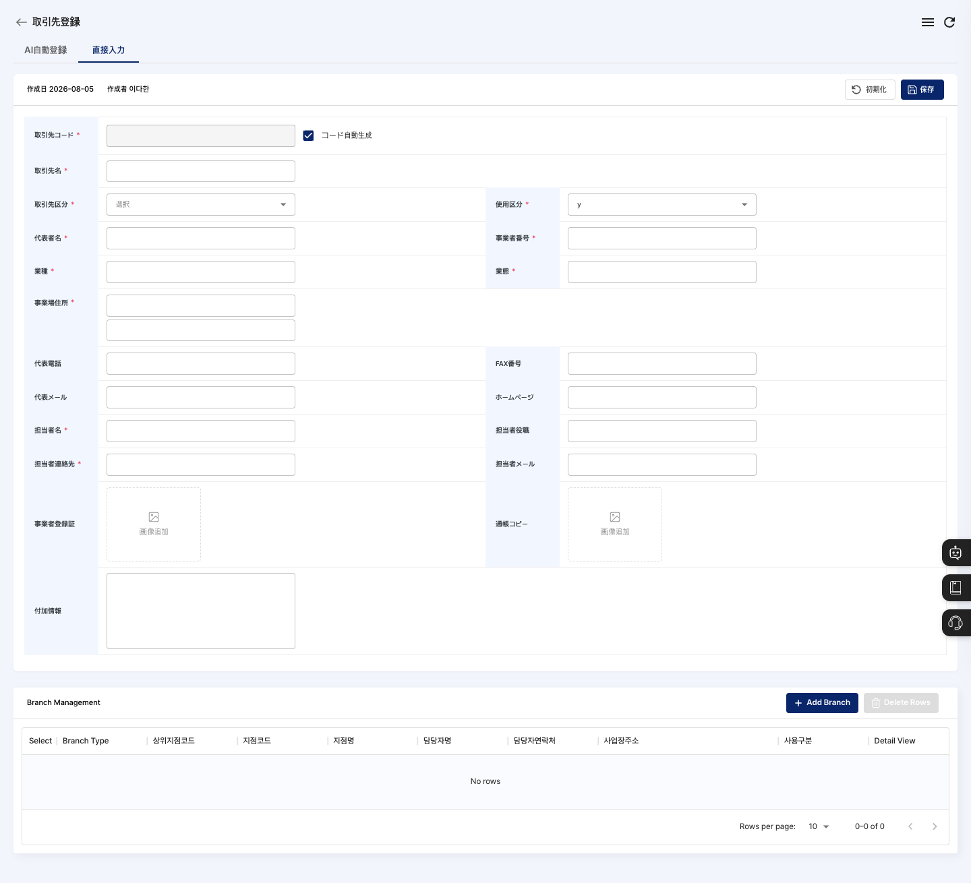The image size is (971, 883).
Task: Click the 初期化 reset button
Action: click(870, 90)
